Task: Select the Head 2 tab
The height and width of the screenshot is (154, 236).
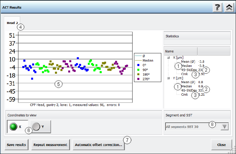Action: pos(12,23)
